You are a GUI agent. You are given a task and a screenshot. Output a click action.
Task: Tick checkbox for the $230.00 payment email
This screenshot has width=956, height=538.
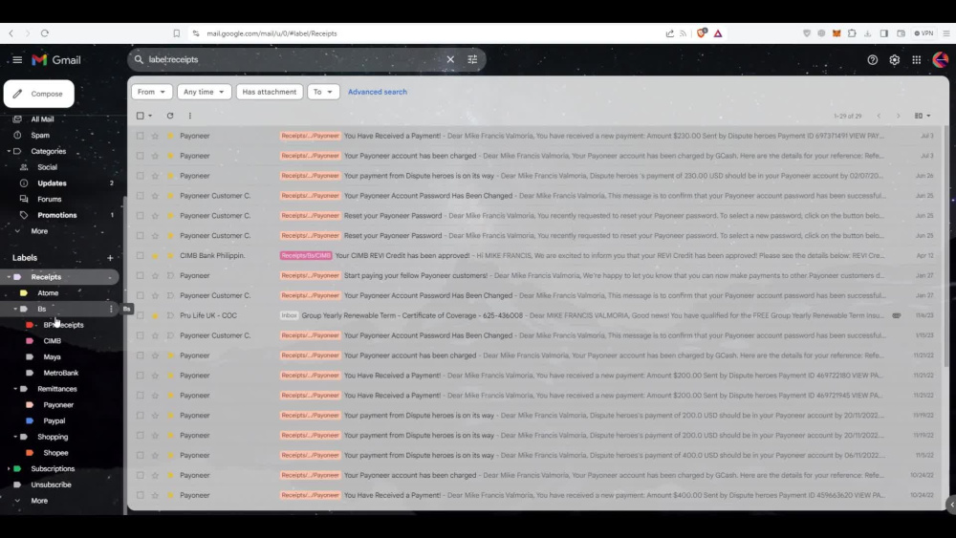(x=141, y=136)
